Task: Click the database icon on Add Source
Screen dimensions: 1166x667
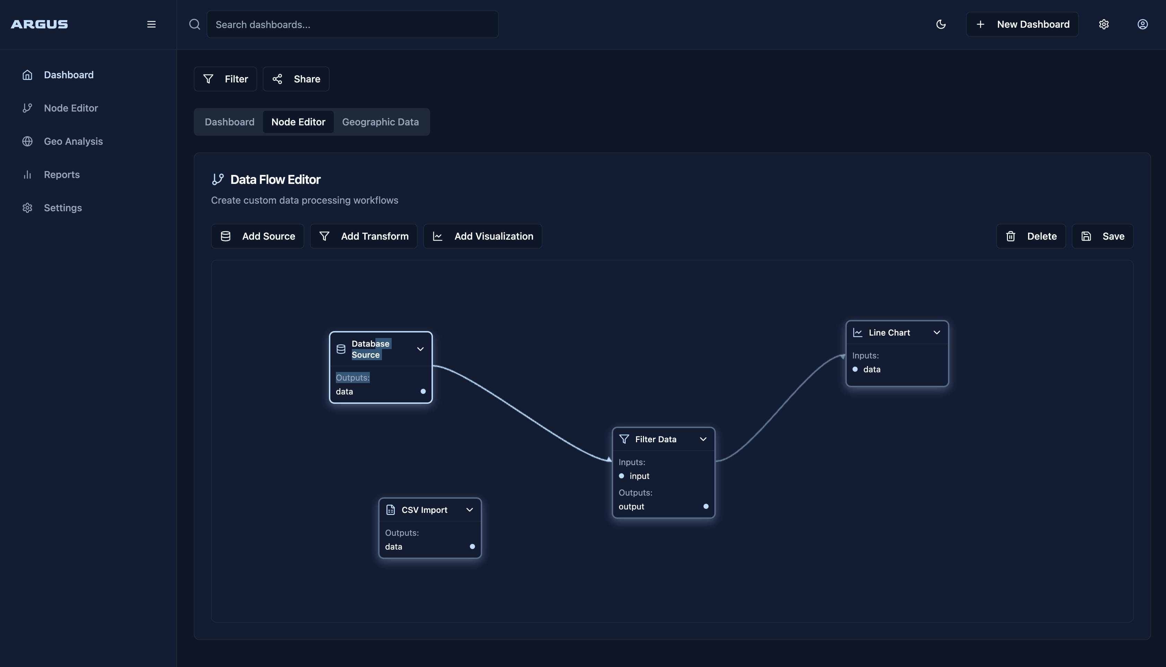Action: (x=226, y=236)
